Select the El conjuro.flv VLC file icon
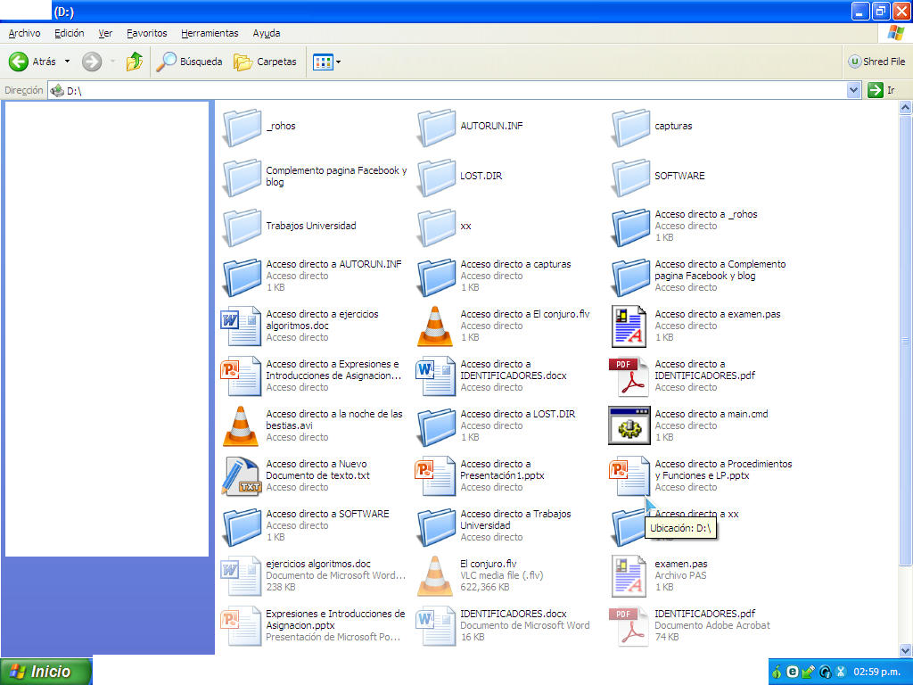913x685 pixels. (x=435, y=576)
